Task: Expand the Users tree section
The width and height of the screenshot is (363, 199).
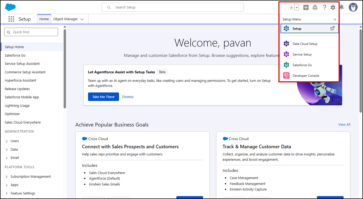Action: pyautogui.click(x=7, y=141)
